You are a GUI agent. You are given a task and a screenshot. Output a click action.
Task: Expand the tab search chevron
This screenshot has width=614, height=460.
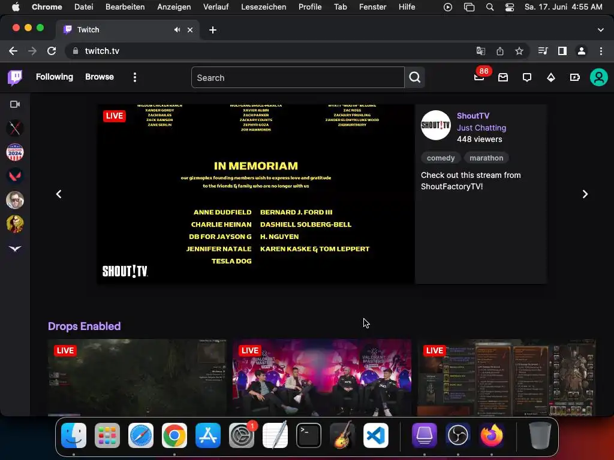pyautogui.click(x=601, y=30)
